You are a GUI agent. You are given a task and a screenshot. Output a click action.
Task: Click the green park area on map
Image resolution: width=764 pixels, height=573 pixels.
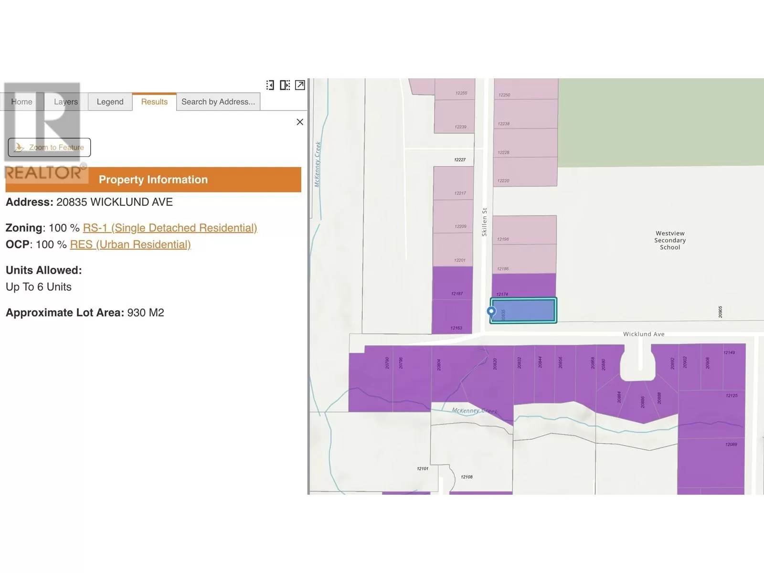[x=660, y=122]
